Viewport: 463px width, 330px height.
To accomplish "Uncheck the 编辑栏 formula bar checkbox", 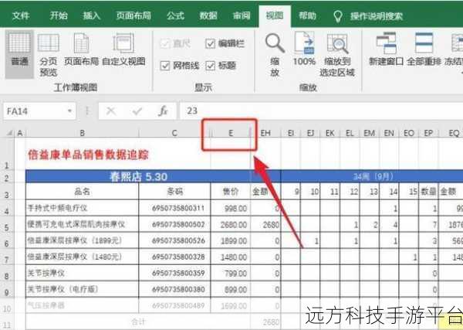I will pos(210,43).
